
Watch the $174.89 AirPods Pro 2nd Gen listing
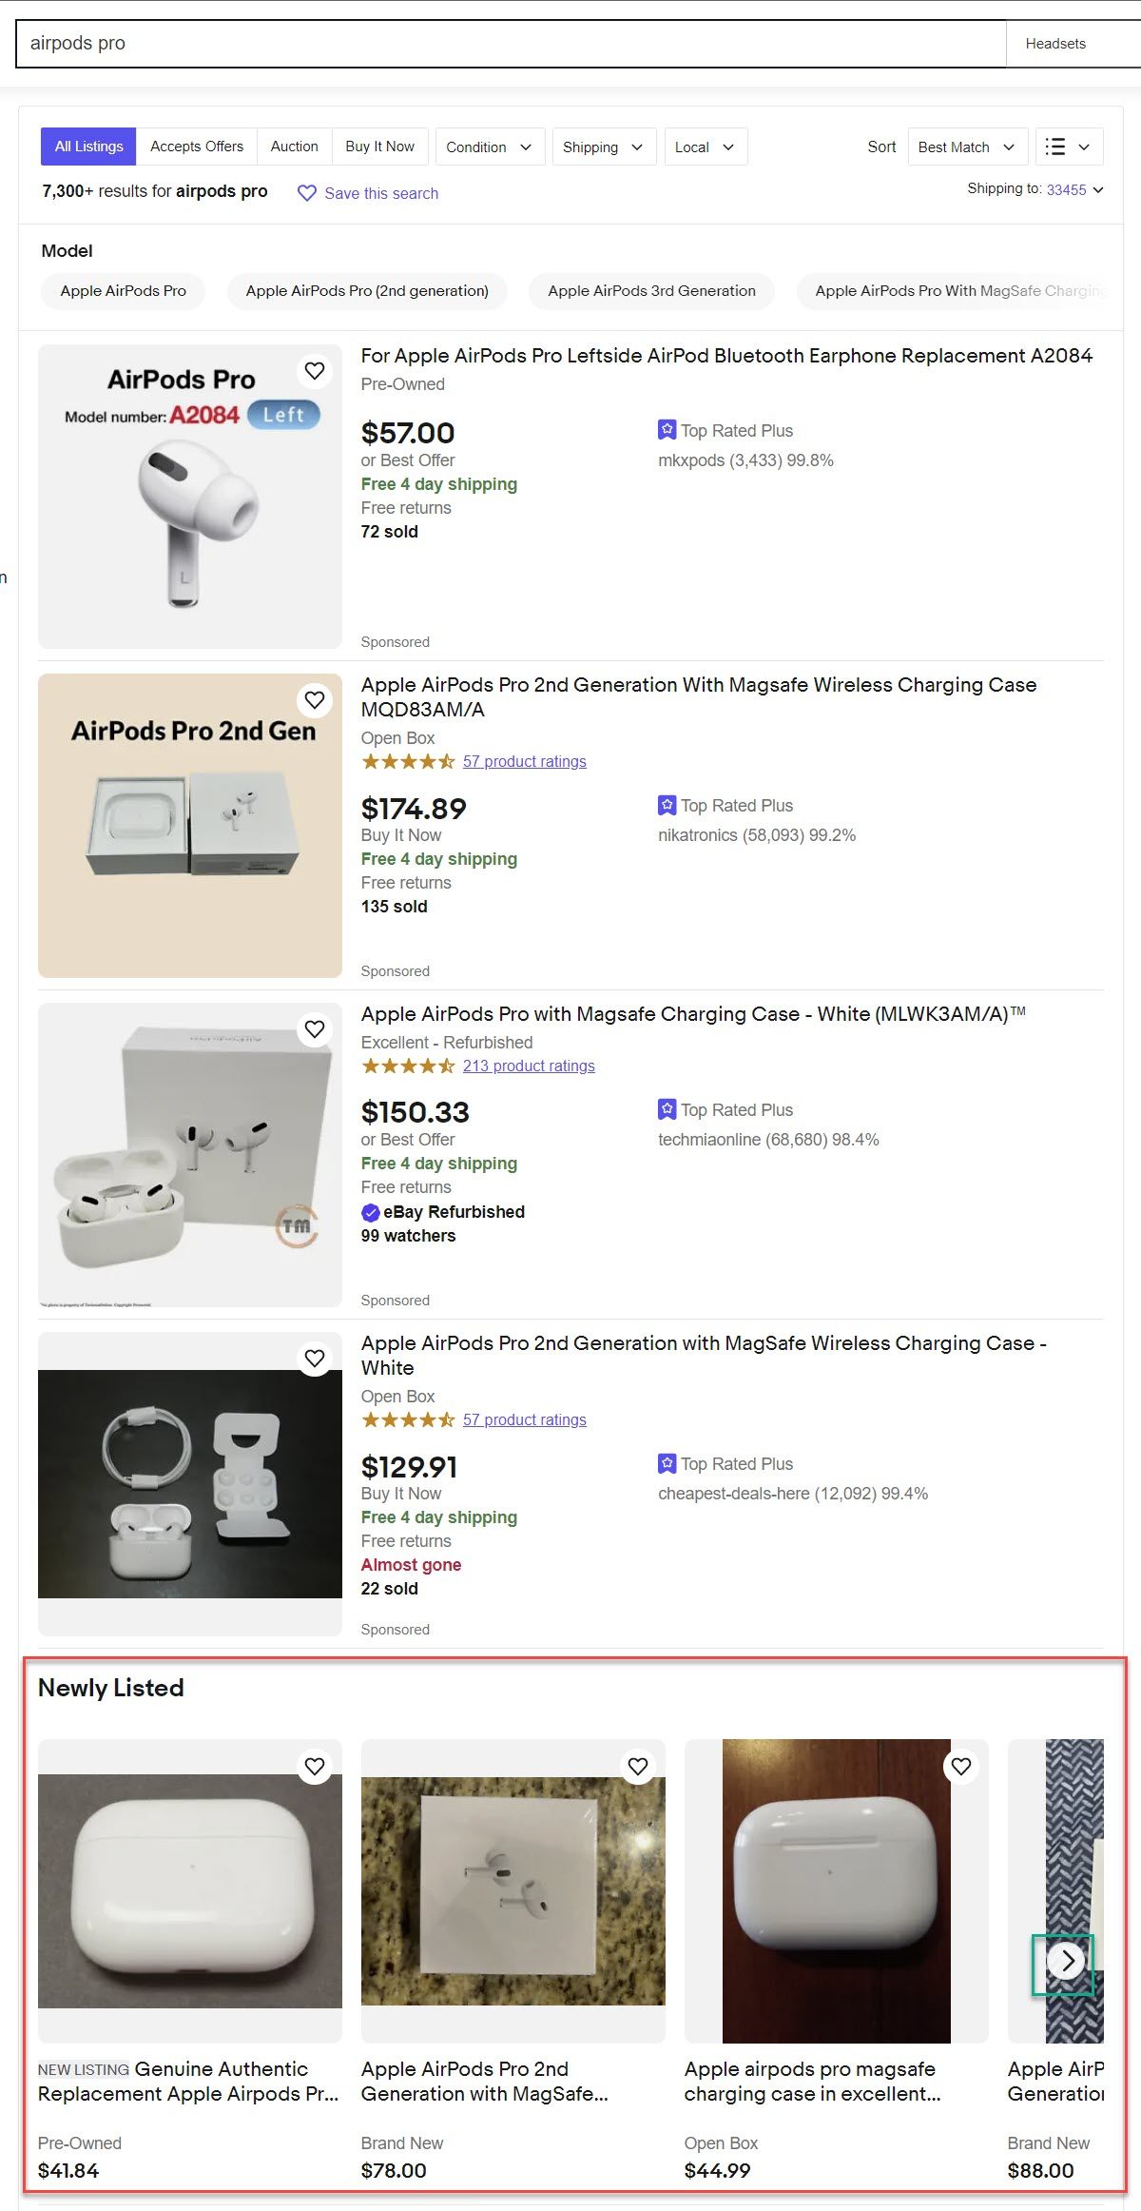315,700
